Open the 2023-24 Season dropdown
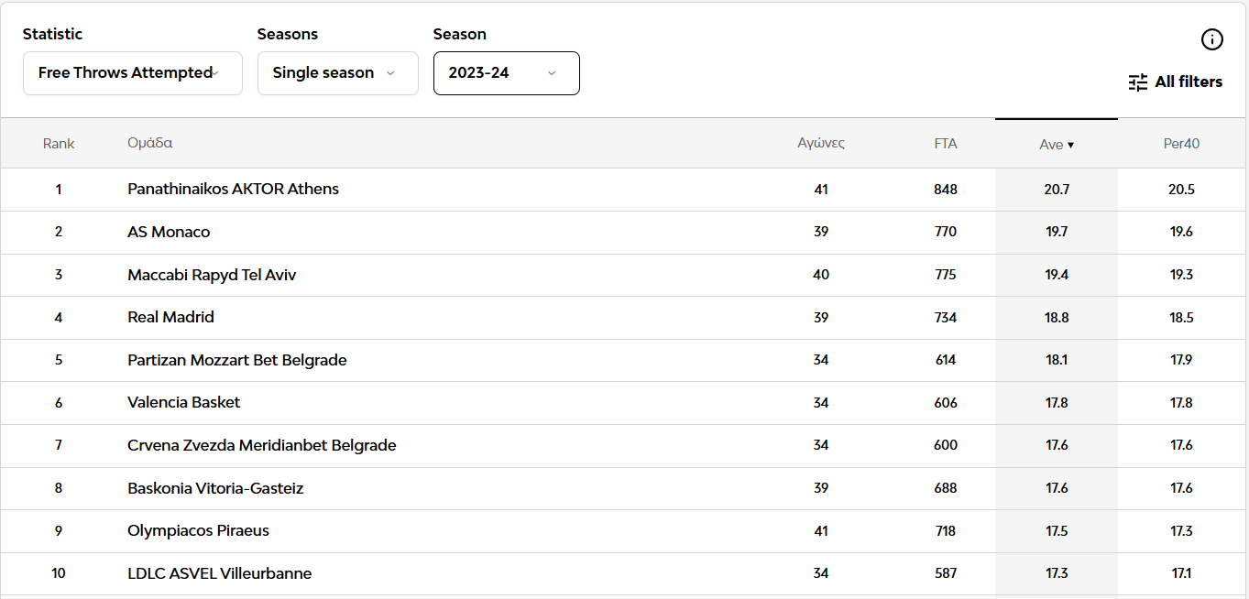The height and width of the screenshot is (599, 1249). pyautogui.click(x=506, y=73)
